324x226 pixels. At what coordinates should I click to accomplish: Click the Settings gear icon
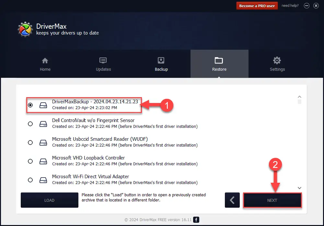point(277,60)
